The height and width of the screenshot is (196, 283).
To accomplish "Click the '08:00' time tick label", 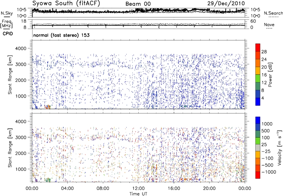I will coord(103,189).
